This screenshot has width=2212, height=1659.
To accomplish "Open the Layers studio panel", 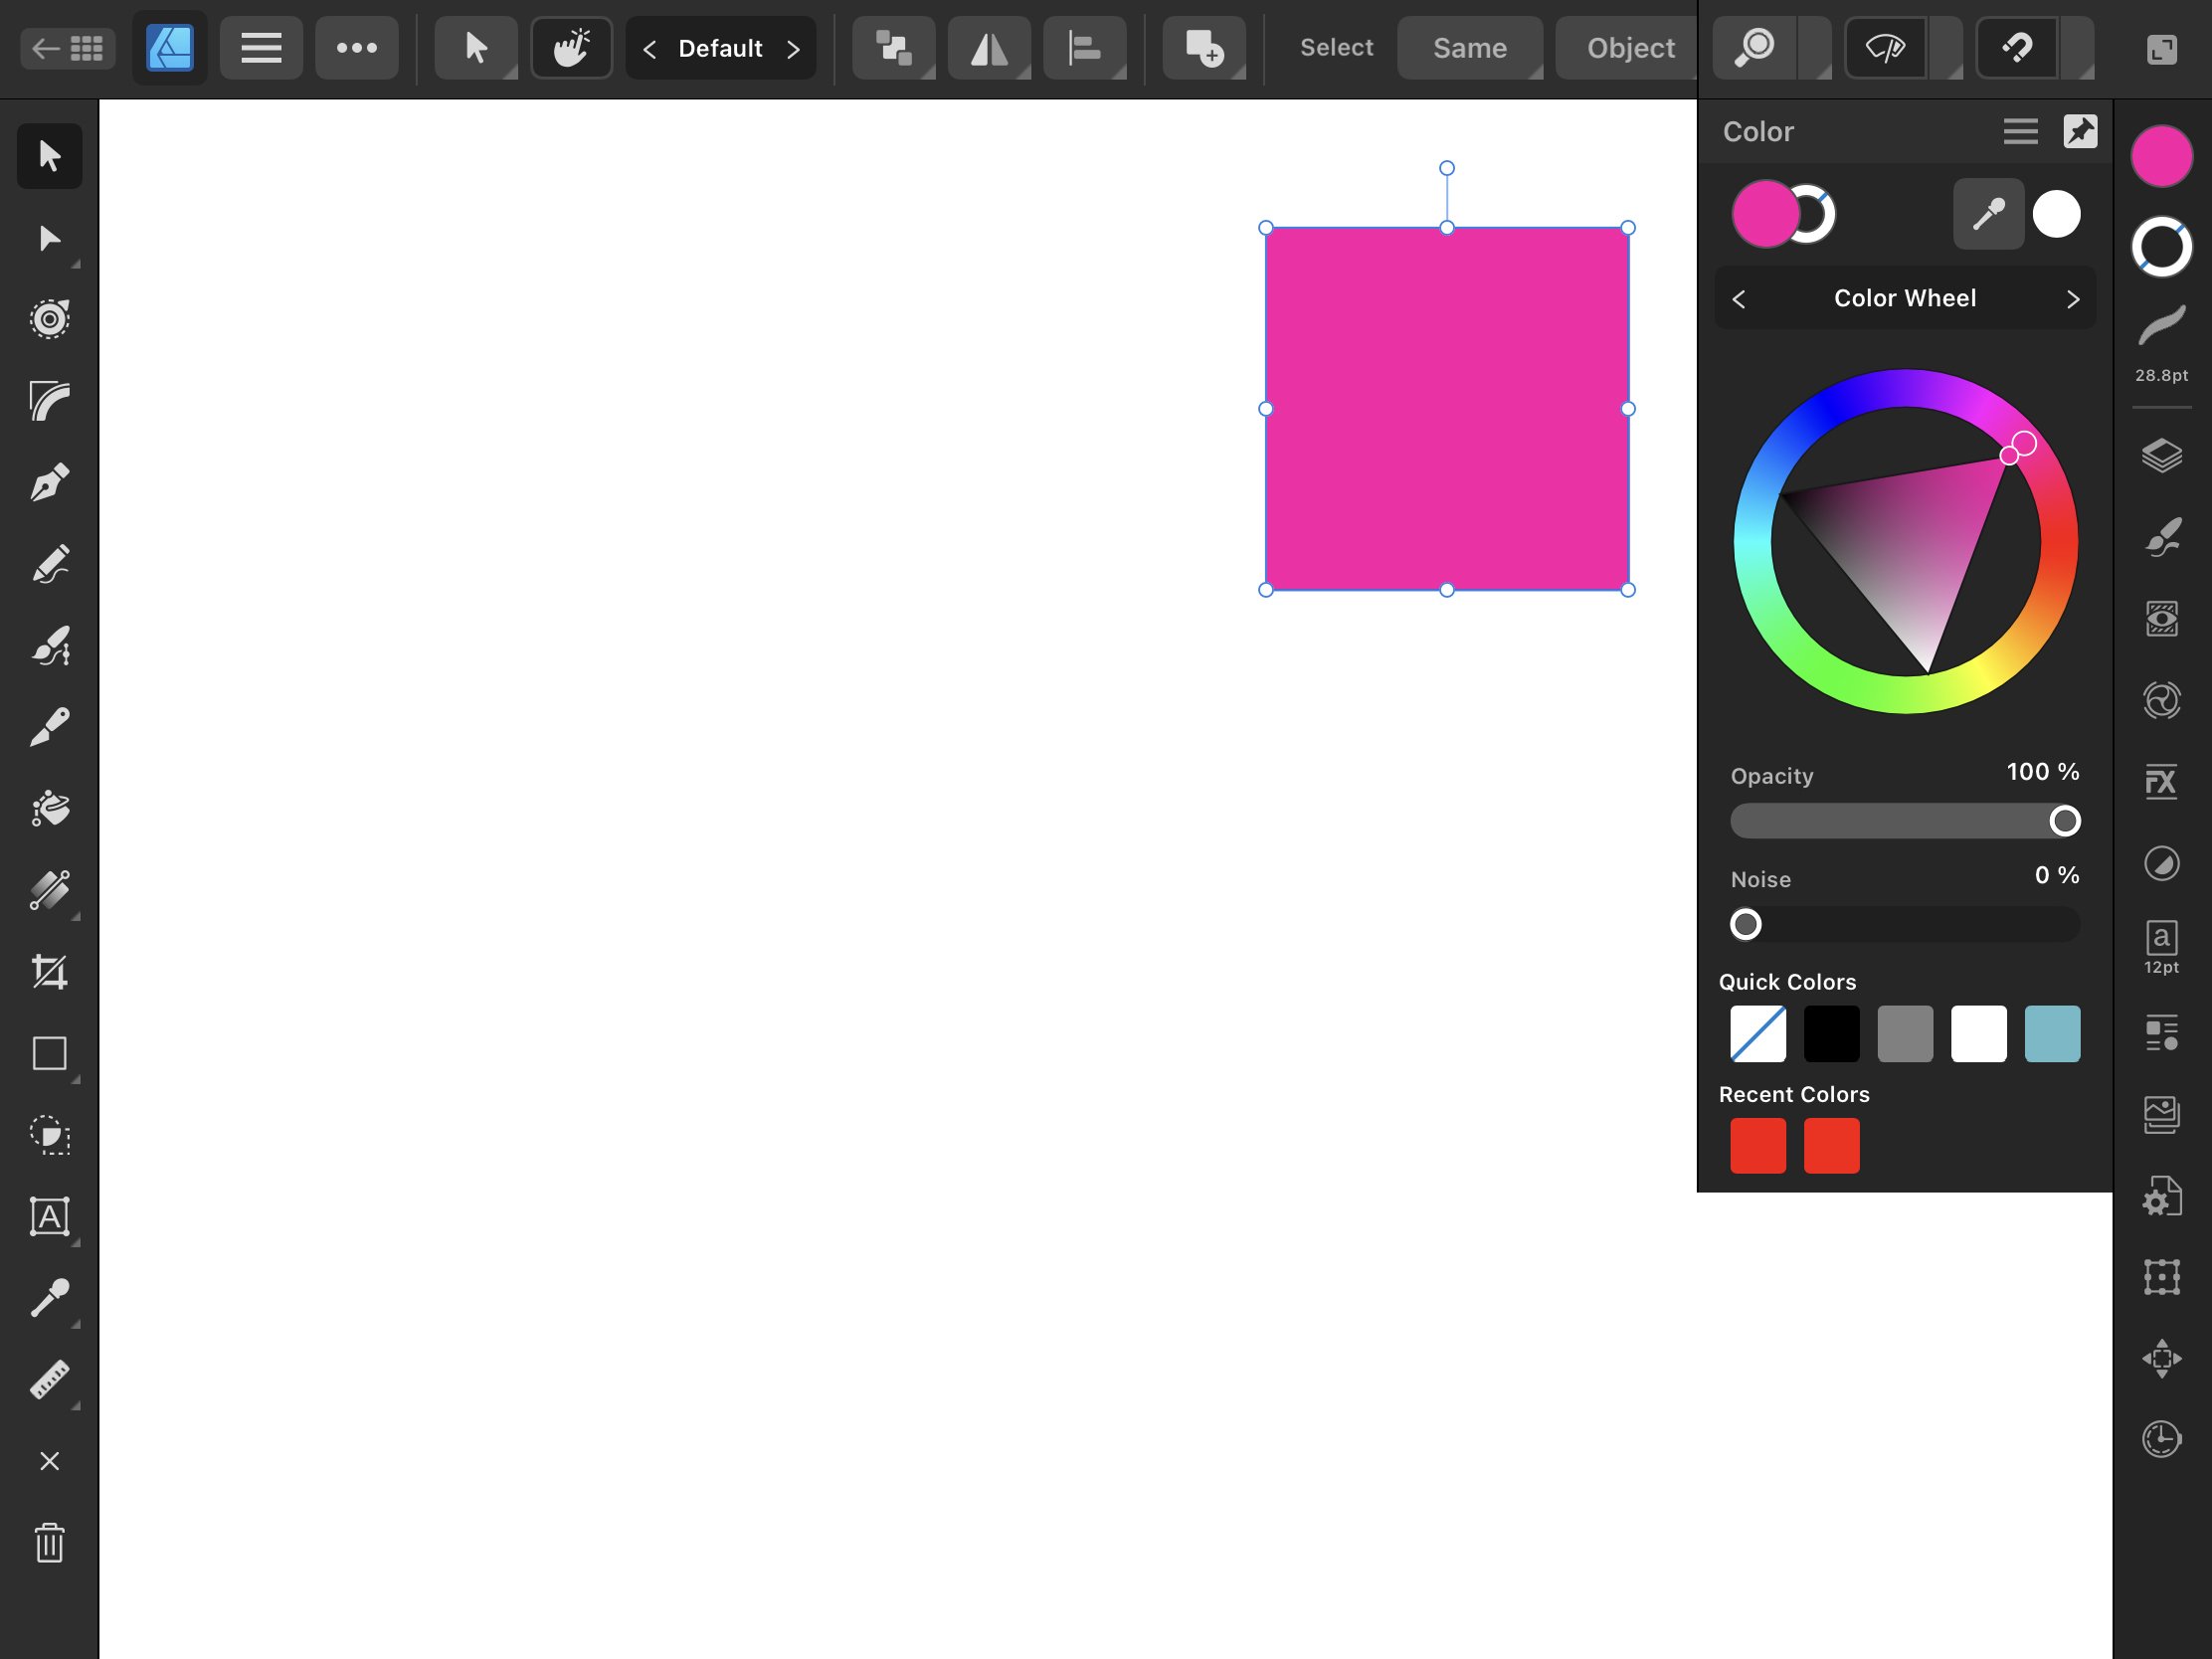I will (x=2161, y=456).
